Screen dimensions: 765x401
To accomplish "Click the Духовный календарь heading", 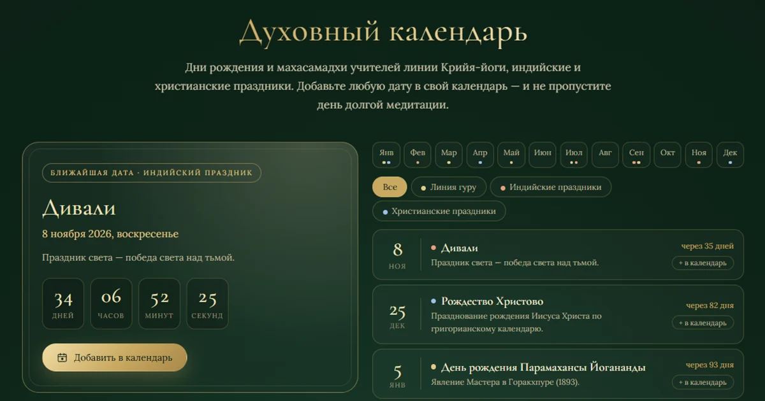I will point(382,32).
